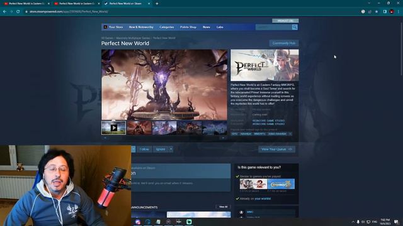Screen dimensions: 403x226
Task: Open the News tab in store navigation
Action: coord(207,27)
